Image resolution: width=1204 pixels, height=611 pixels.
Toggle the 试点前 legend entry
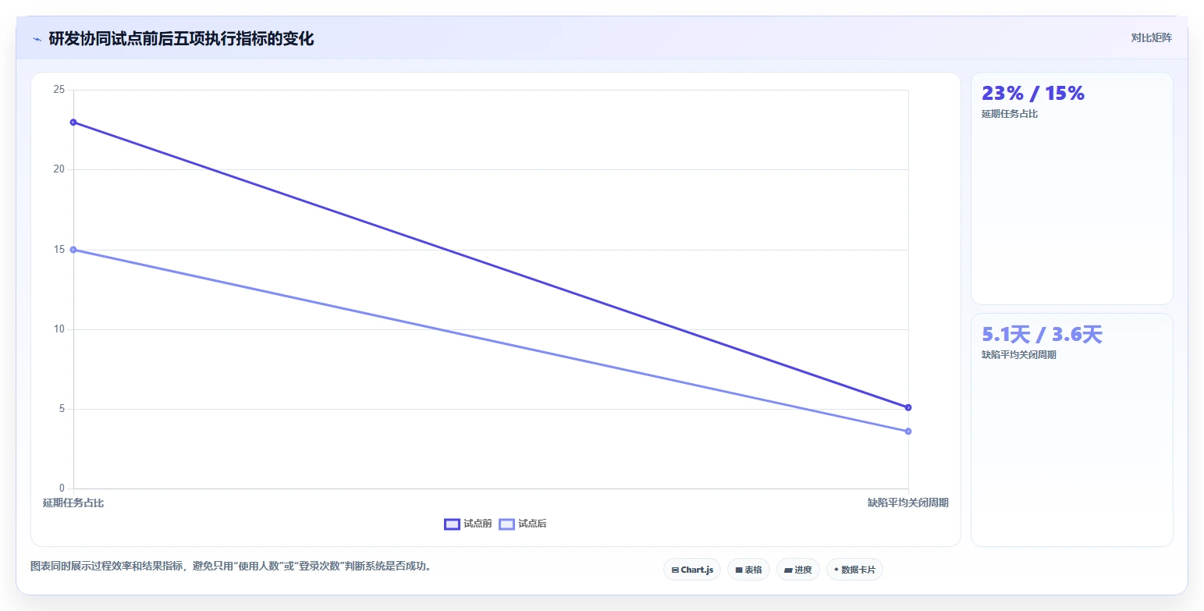pos(468,524)
